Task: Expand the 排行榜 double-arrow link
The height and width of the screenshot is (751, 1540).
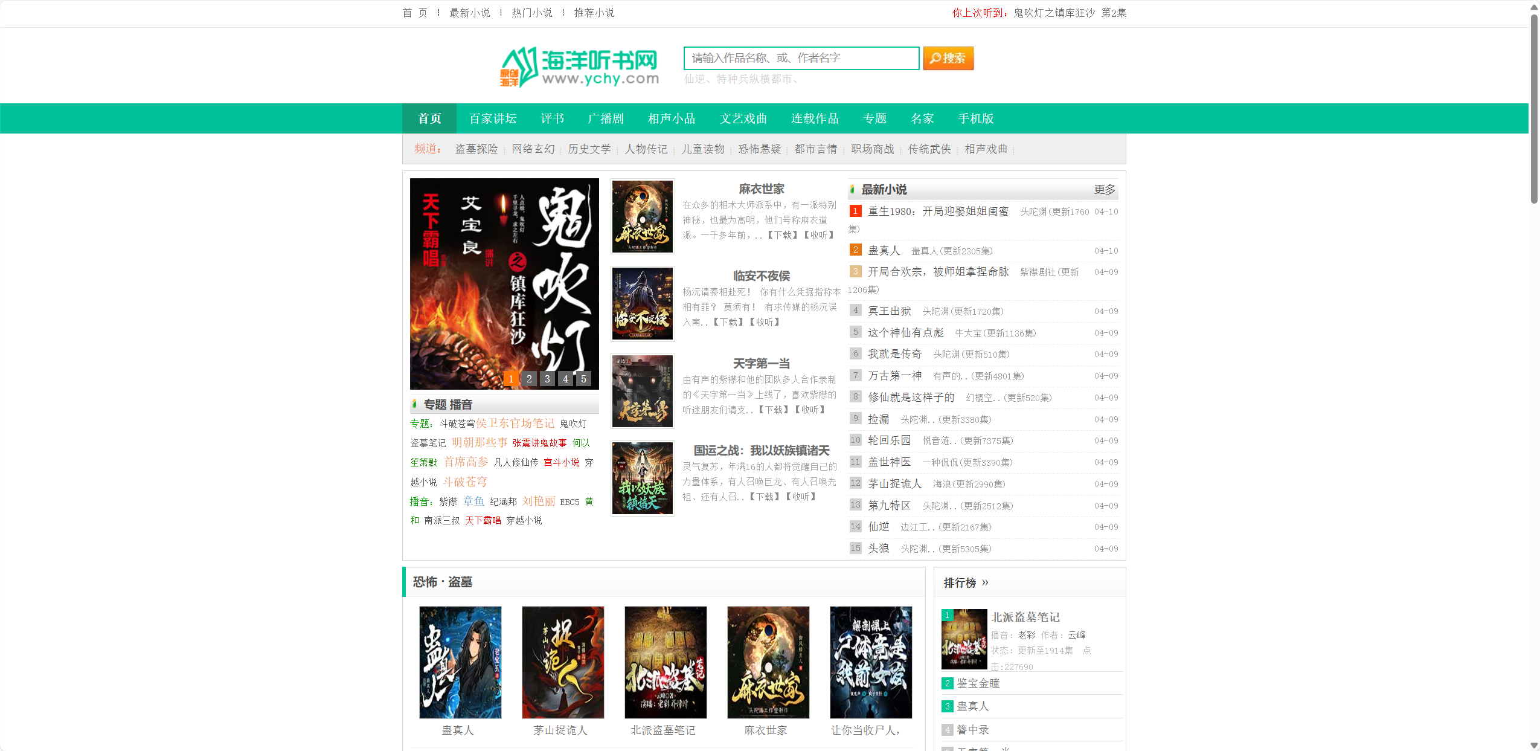Action: [x=985, y=582]
